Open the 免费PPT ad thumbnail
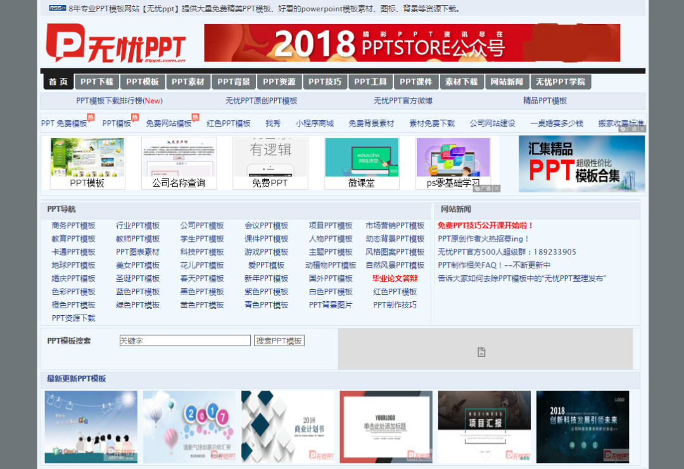The image size is (684, 469). pyautogui.click(x=270, y=163)
